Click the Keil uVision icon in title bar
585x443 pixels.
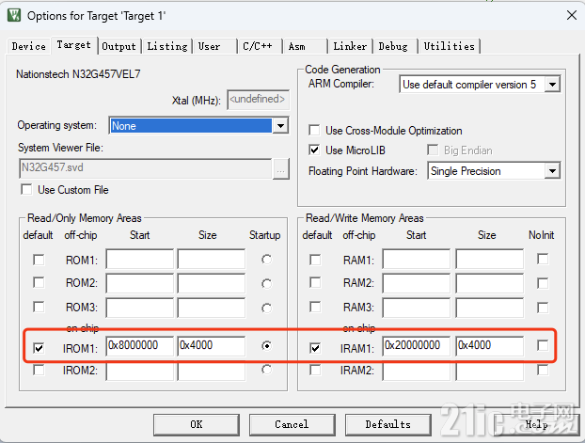pos(14,15)
